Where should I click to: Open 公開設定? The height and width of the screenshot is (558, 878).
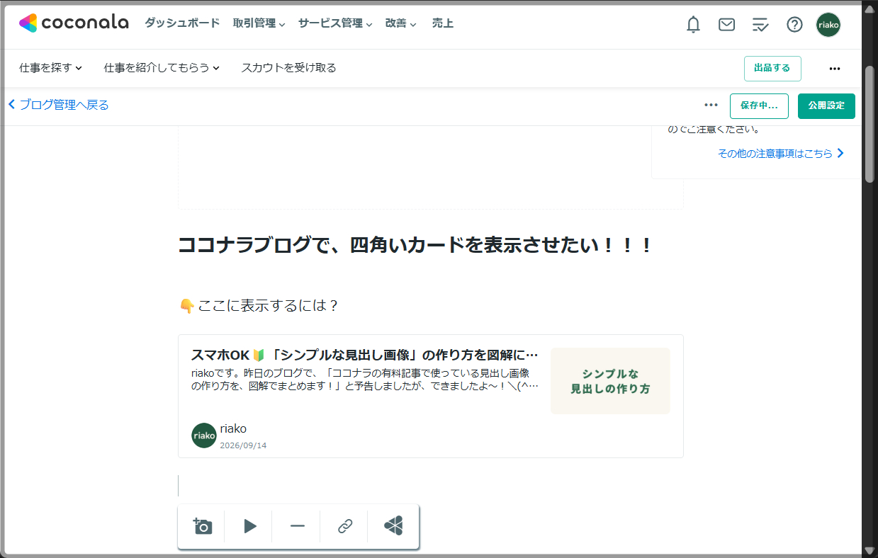click(826, 106)
